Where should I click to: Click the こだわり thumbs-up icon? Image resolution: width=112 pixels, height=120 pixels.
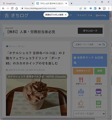(x=81, y=103)
